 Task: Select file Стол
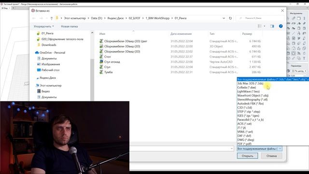pos(107,57)
